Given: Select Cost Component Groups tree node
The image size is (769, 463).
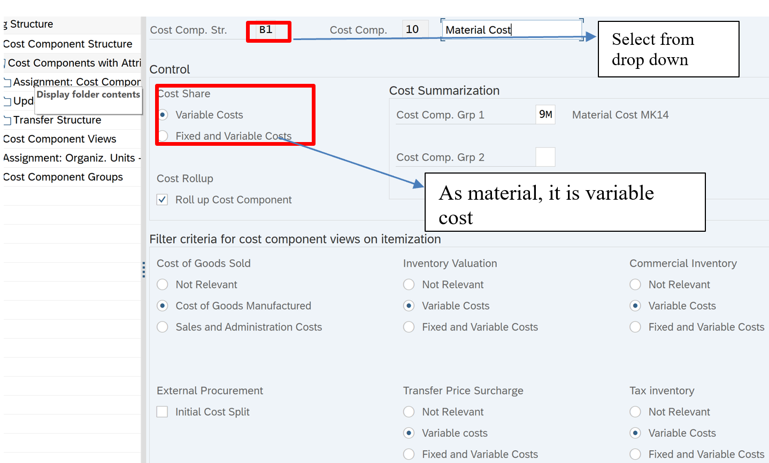Looking at the screenshot, I should (63, 177).
